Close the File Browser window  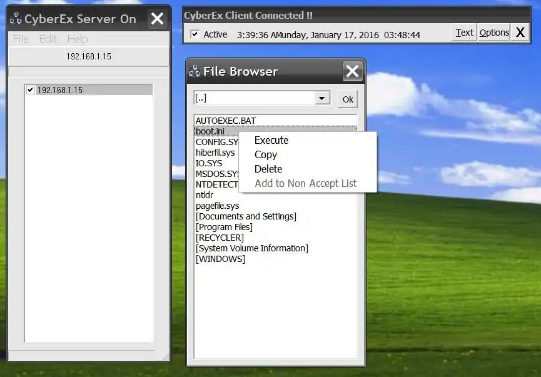pyautogui.click(x=352, y=71)
